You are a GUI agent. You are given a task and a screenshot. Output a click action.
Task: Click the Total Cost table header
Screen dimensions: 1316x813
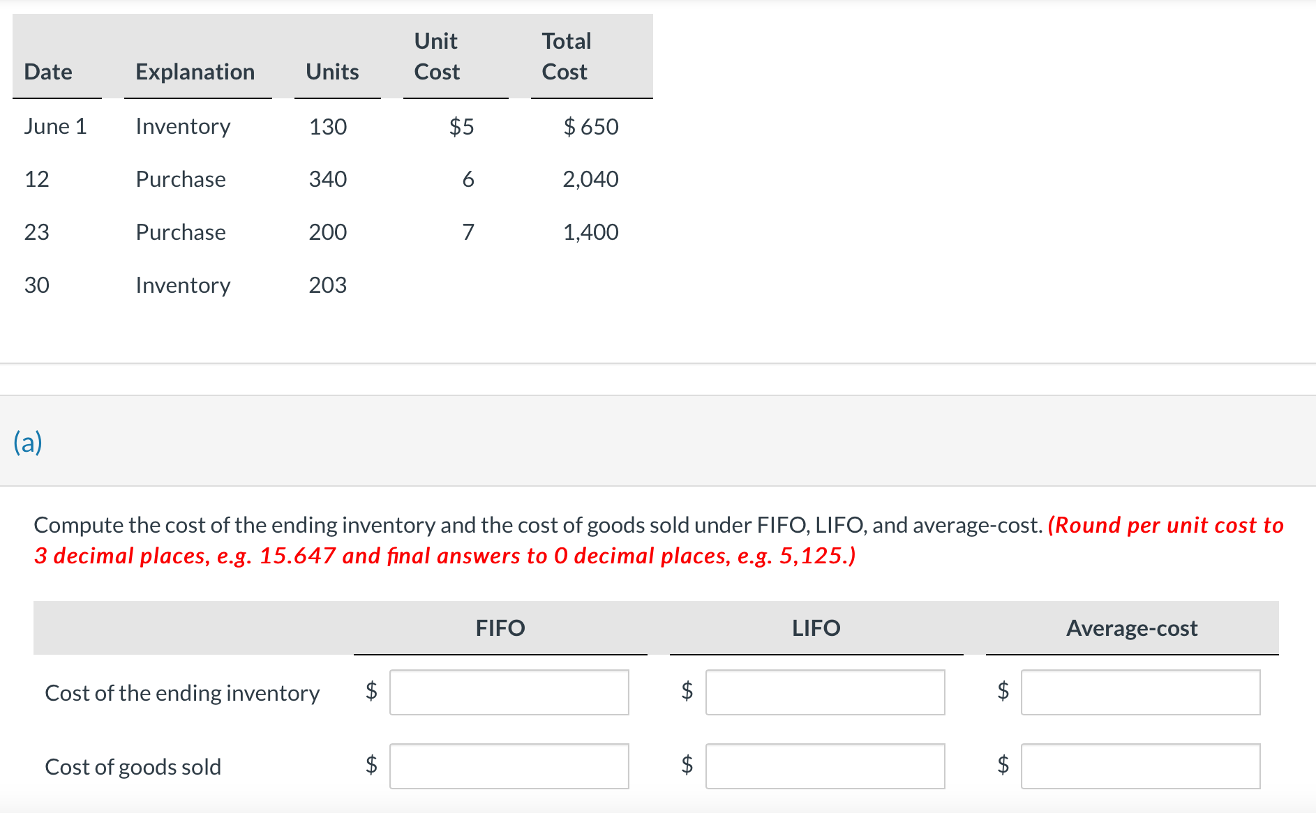point(566,56)
